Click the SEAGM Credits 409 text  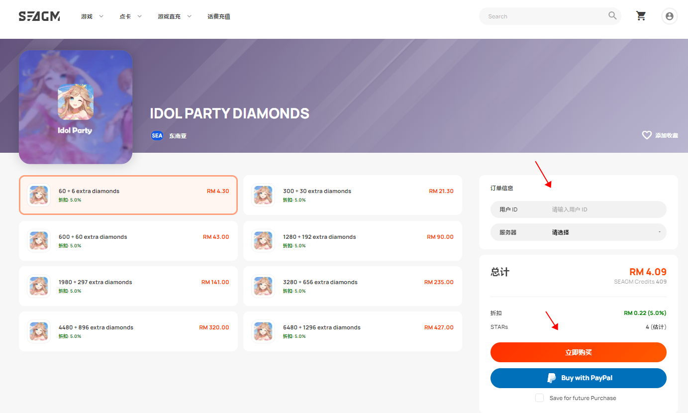pyautogui.click(x=640, y=282)
